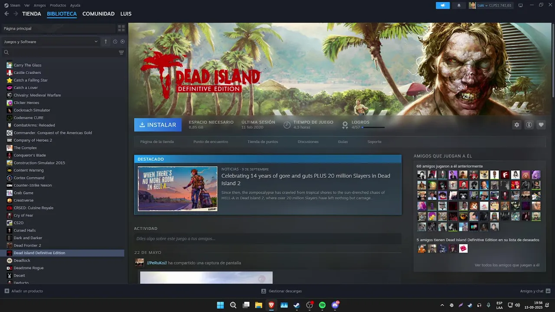Click the Steam announcements megaphone icon
555x312 pixels.
click(443, 5)
